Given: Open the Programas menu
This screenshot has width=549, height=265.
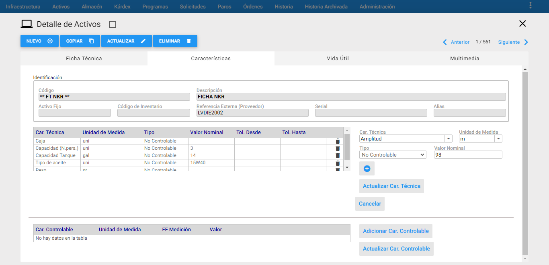Looking at the screenshot, I should coord(155,6).
